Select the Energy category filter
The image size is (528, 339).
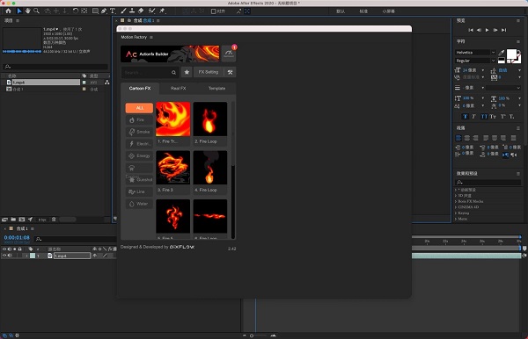point(139,156)
